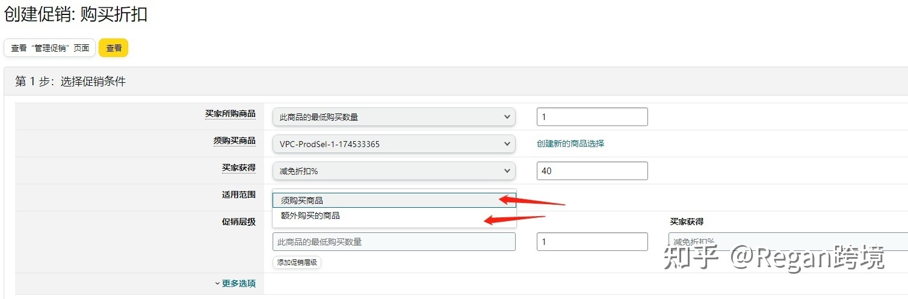The height and width of the screenshot is (299, 908).
Task: Click the 查看"管理促销"页面 button
Action: tap(50, 48)
